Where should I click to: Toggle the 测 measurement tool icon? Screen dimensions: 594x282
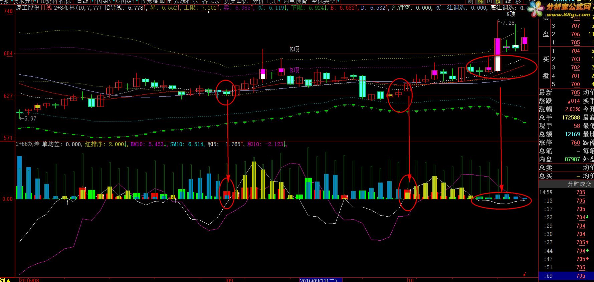[x=470, y=2]
